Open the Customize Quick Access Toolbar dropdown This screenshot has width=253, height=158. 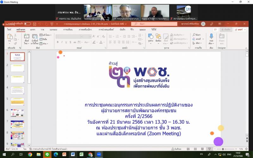point(57,24)
